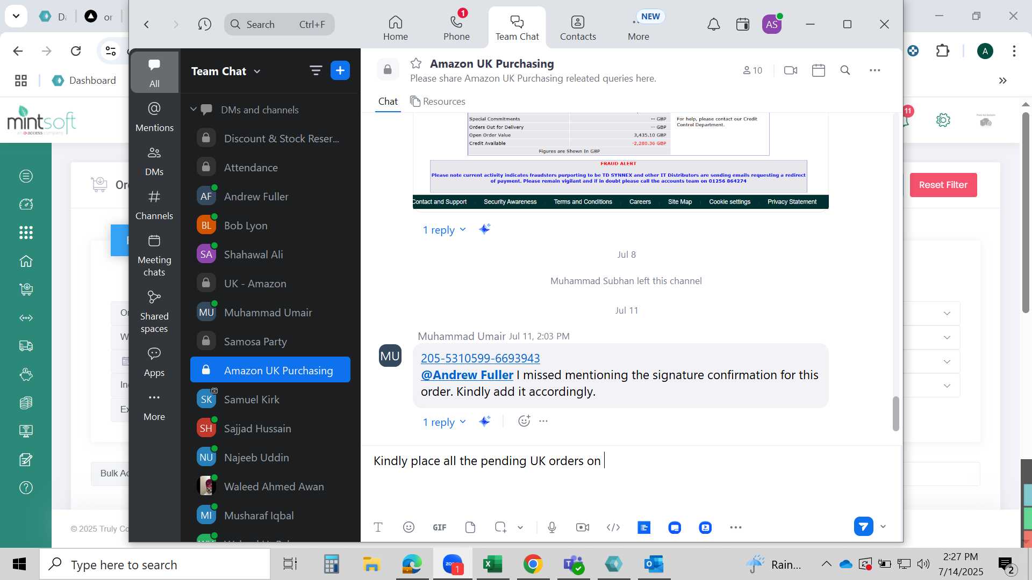Record a video message

pyautogui.click(x=582, y=527)
